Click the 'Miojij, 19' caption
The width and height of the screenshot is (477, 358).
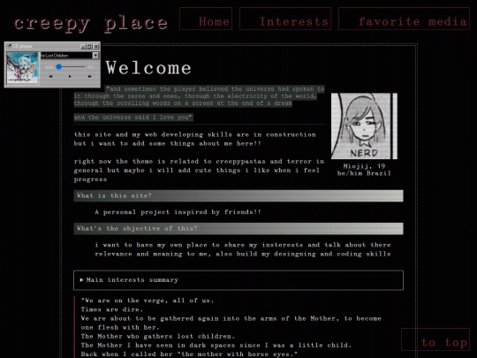point(364,166)
